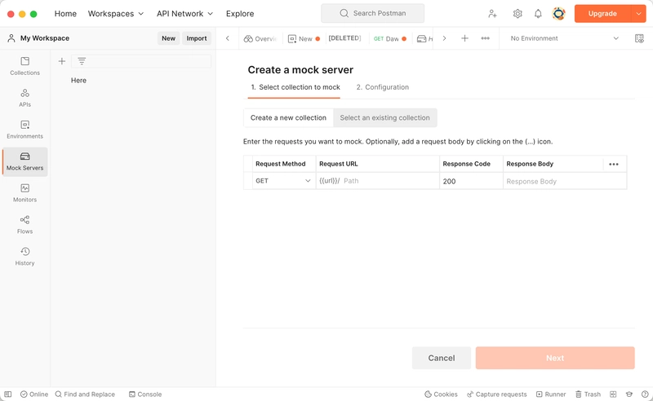Open the GET request method dropdown
The width and height of the screenshot is (653, 401).
pos(283,181)
